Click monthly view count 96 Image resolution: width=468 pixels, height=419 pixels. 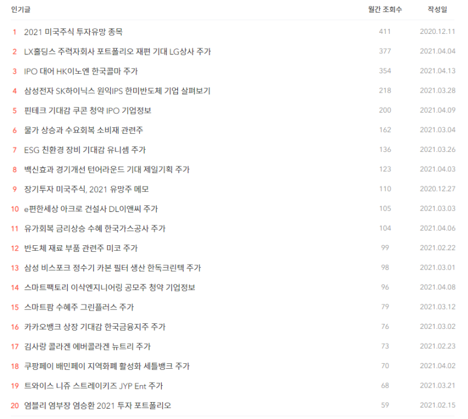(x=385, y=288)
